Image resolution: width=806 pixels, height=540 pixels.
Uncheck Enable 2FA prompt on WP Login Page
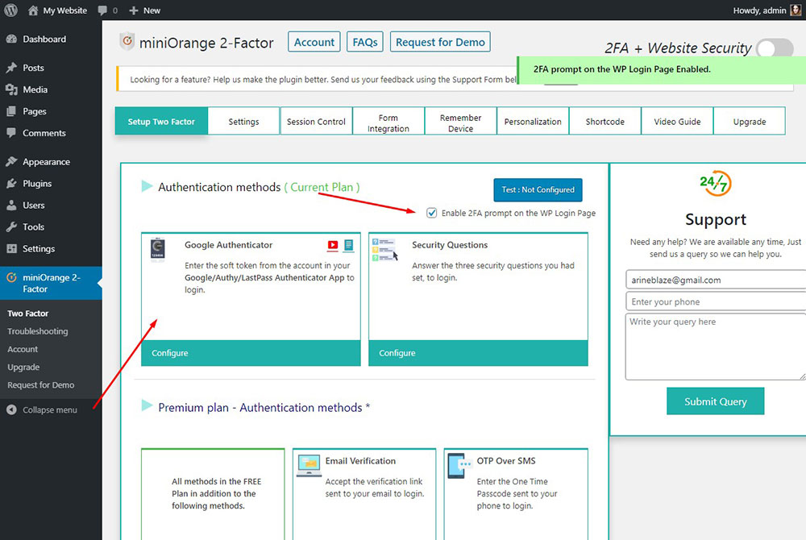click(x=432, y=213)
